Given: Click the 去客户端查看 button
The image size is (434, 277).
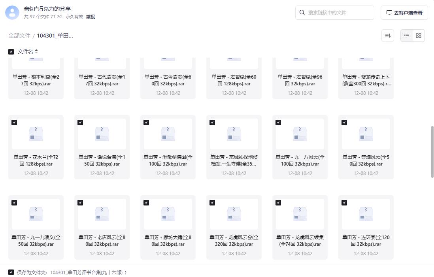Looking at the screenshot, I should coord(404,13).
